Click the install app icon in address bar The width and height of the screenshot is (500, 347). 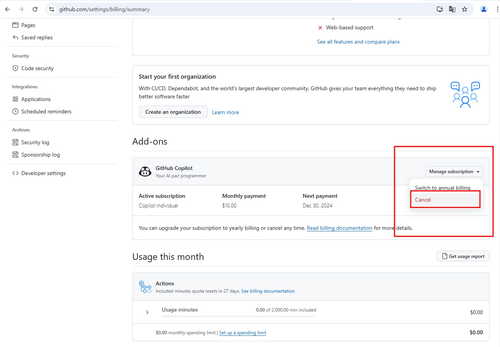tap(440, 9)
